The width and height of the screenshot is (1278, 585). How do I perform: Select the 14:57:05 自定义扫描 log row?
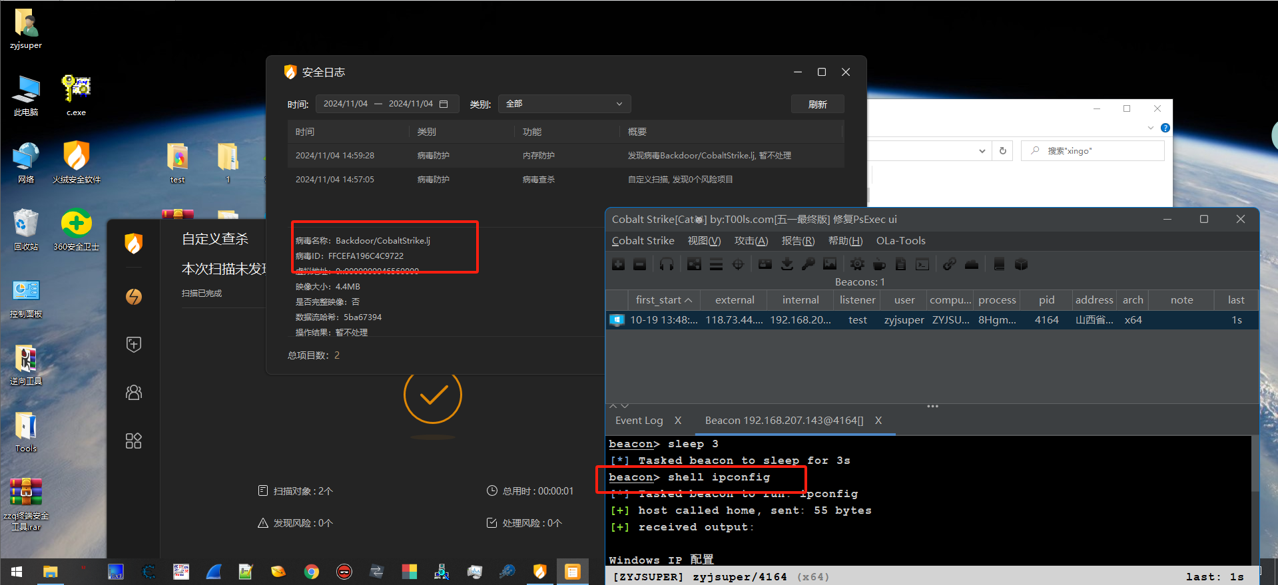[x=565, y=180]
